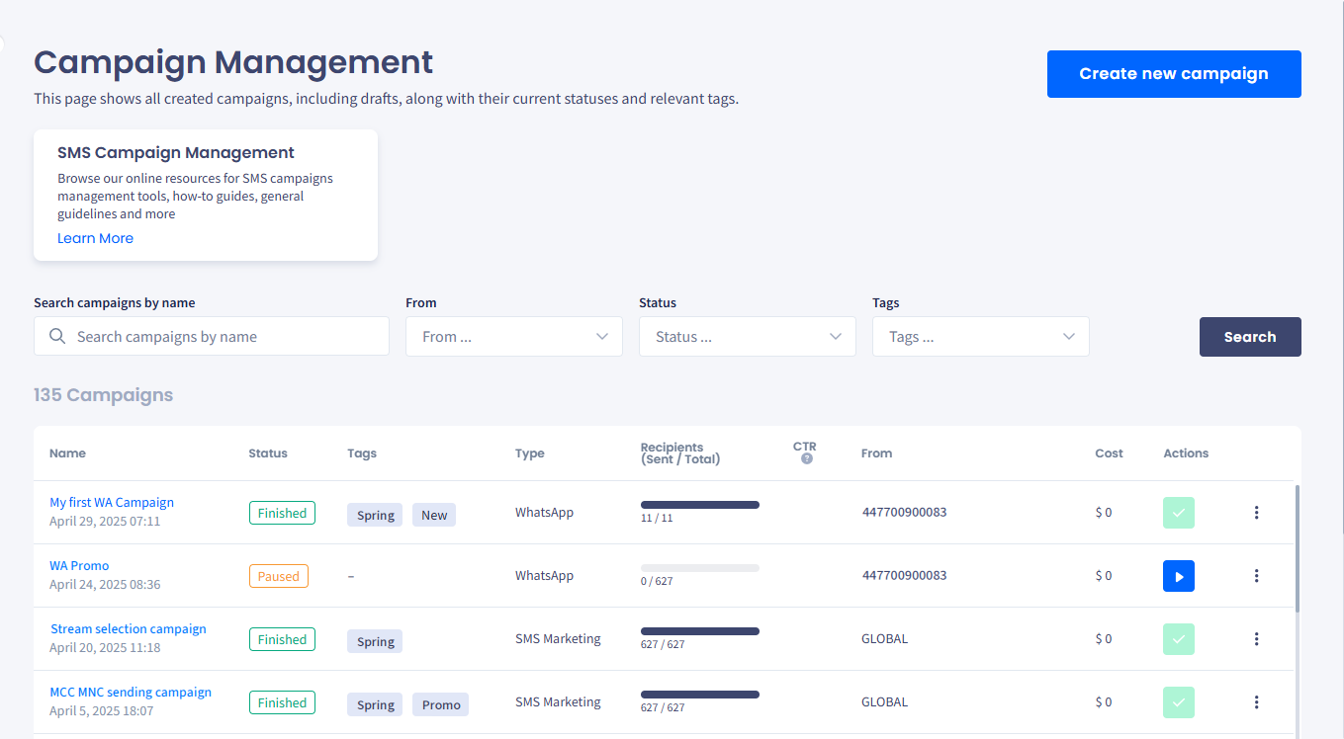This screenshot has width=1344, height=739.
Task: Click the Promo tag on MCC MNC sending campaign
Action: coord(441,704)
